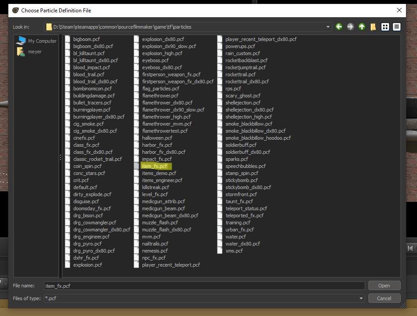Select muzzle_flash.pcf file
The height and width of the screenshot is (316, 417).
[160, 223]
